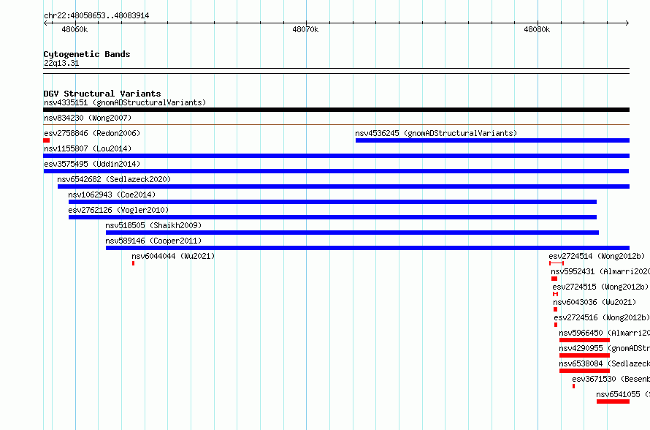Click the chr22:48058653..48083914 coordinates text
Viewport: 650px width, 430px height.
pos(96,15)
